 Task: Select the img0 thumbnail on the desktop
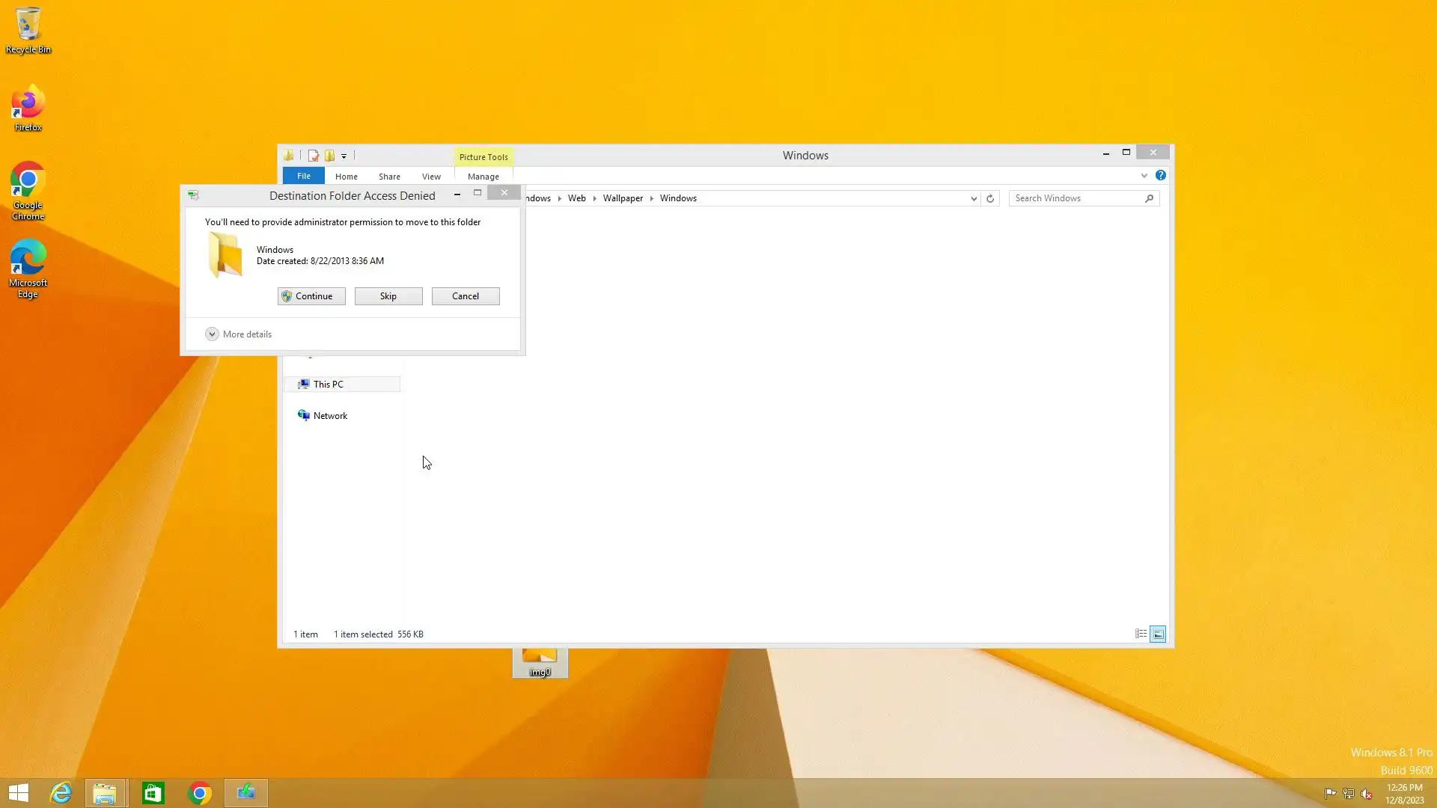pos(540,663)
